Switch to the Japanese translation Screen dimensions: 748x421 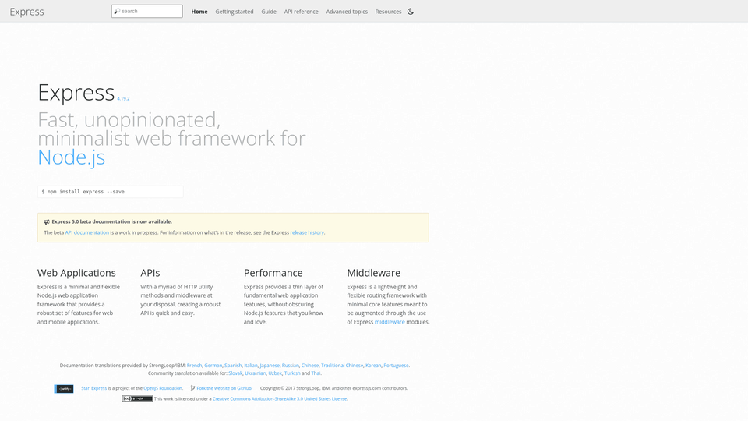point(270,366)
